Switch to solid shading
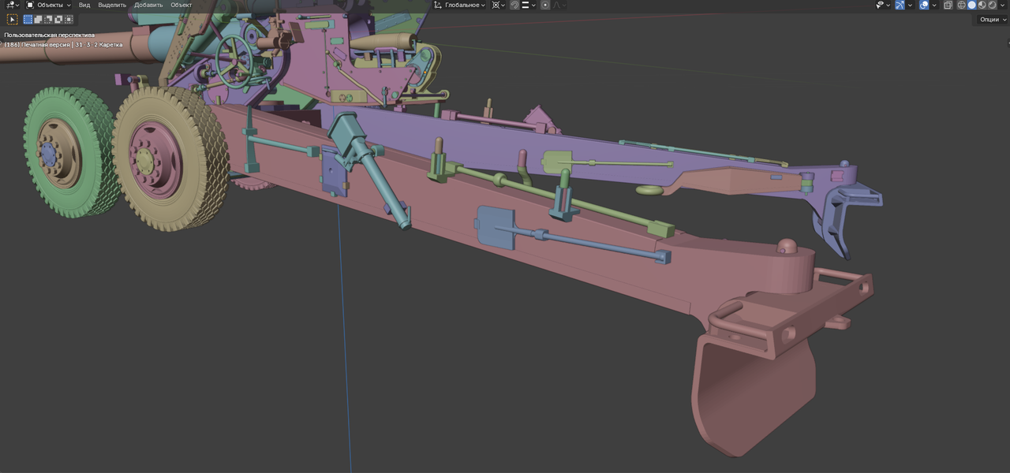The image size is (1010, 473). (x=972, y=5)
